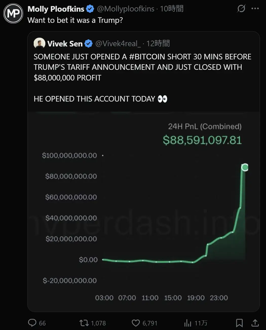
Task: Click Vivek Sen's blue verified checkmark
Action: pos(88,44)
